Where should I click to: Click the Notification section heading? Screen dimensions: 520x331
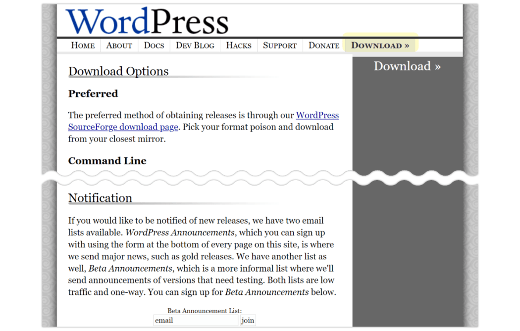[100, 198]
